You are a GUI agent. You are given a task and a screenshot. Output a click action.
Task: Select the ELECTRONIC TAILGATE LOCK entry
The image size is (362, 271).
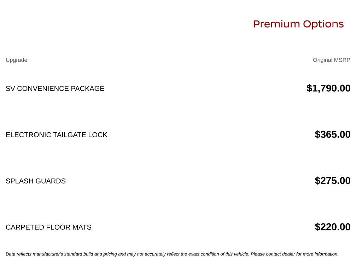(x=56, y=135)
